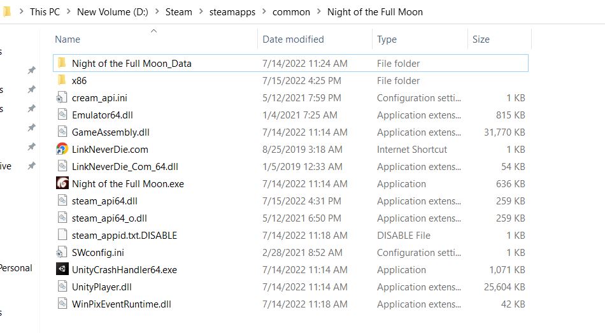Click the Night of the Full Moon.exe icon
Viewport: 605px width, 333px height.
(62, 183)
